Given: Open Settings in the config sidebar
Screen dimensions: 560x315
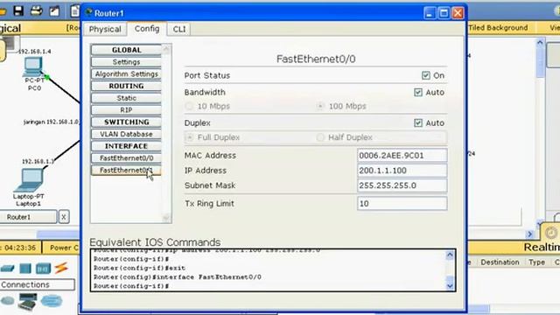Looking at the screenshot, I should pyautogui.click(x=126, y=62).
